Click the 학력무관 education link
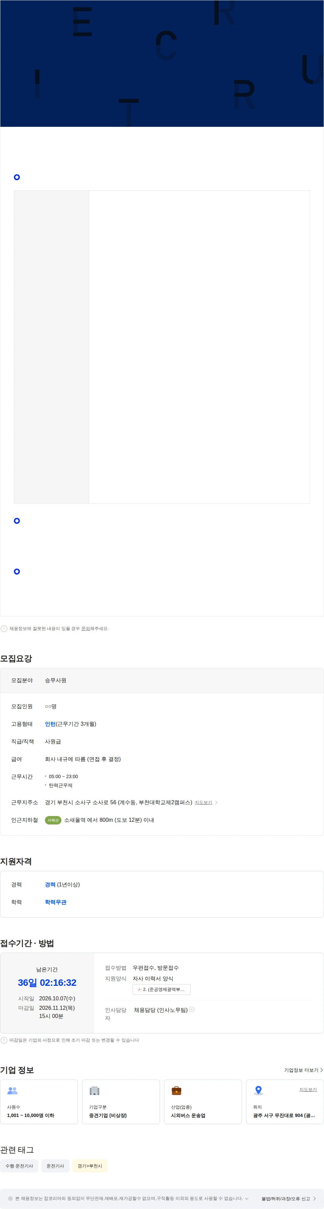This screenshot has height=1209, width=324. (x=56, y=902)
